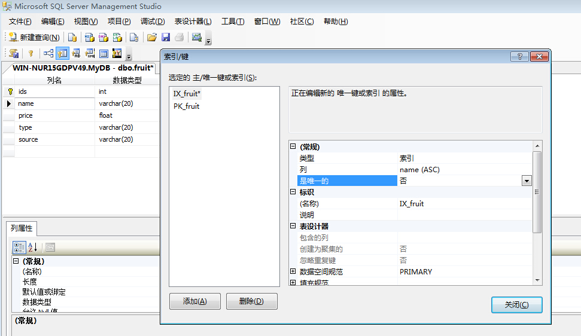Select the source column name cell

pos(54,139)
